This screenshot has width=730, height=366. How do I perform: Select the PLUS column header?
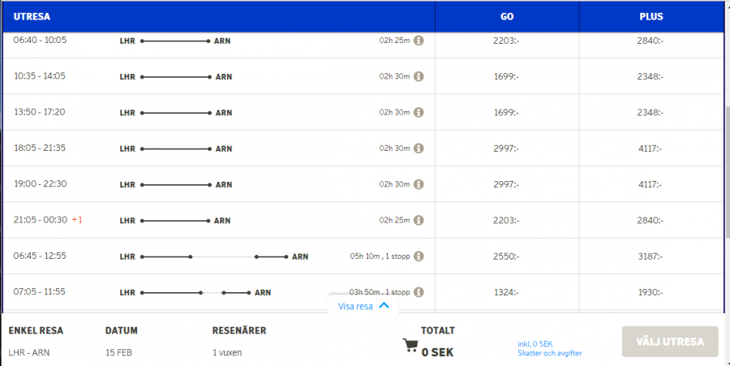pos(651,16)
